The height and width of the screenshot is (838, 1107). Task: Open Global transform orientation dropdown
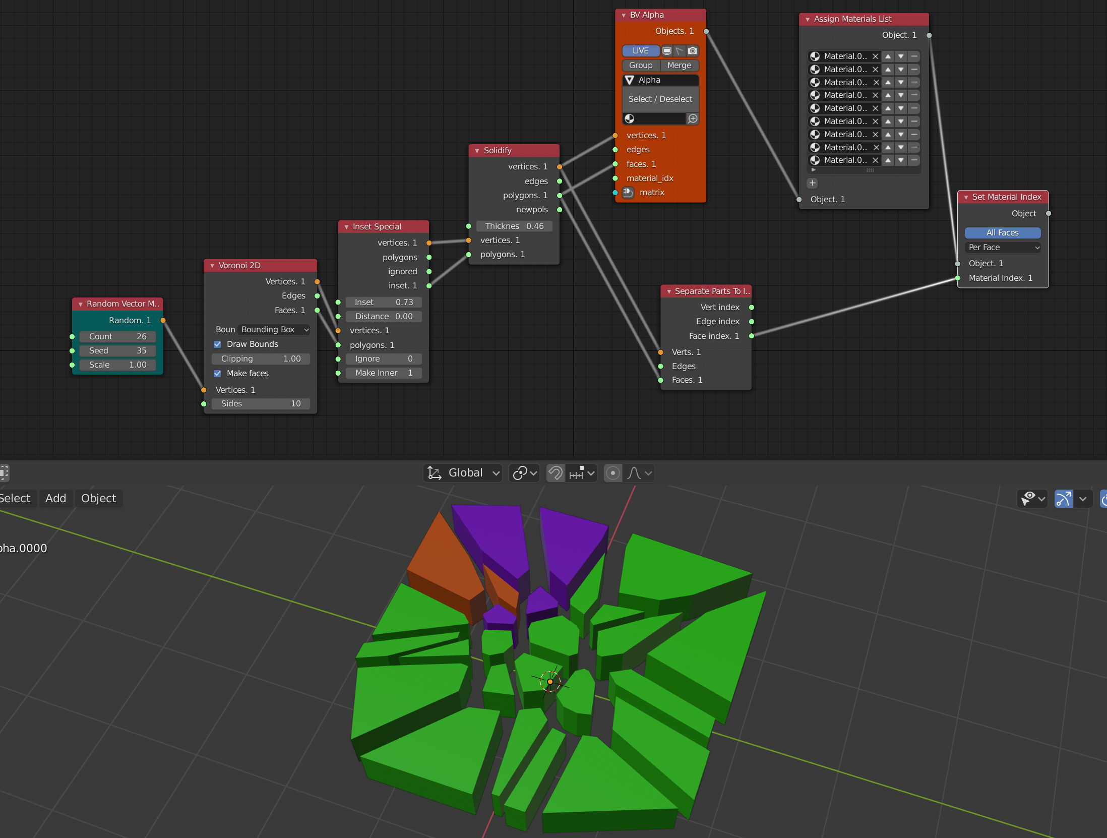[x=463, y=473]
